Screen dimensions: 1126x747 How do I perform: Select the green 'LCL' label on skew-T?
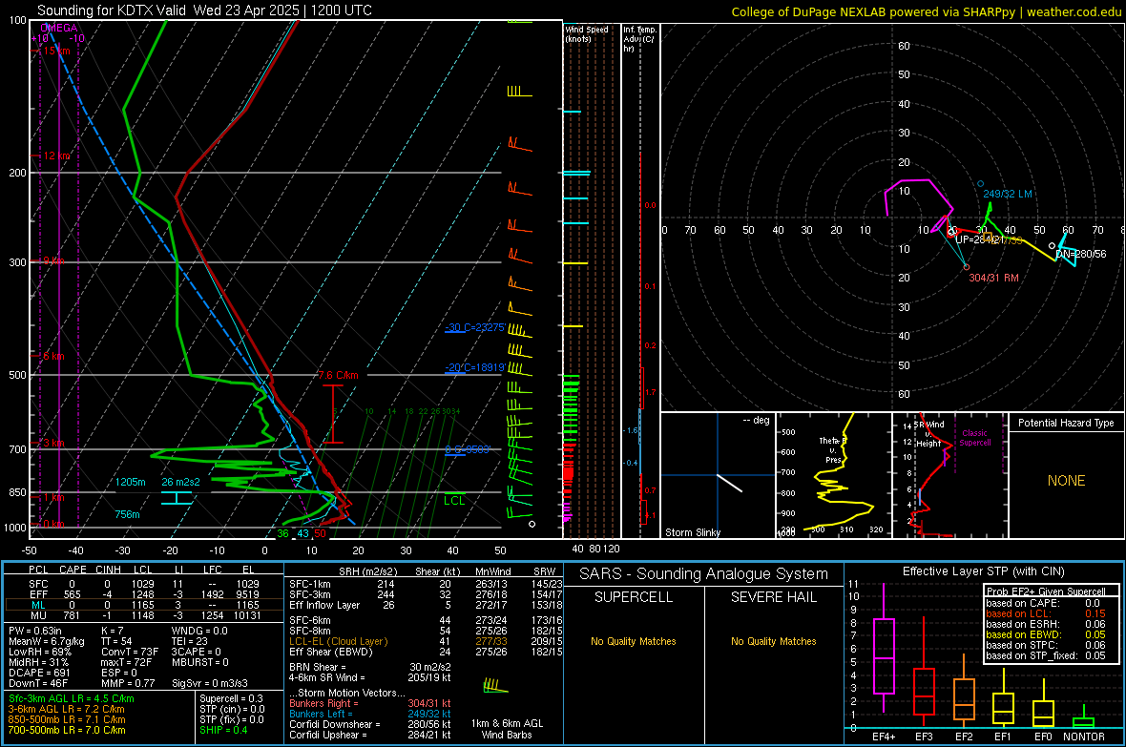click(454, 501)
